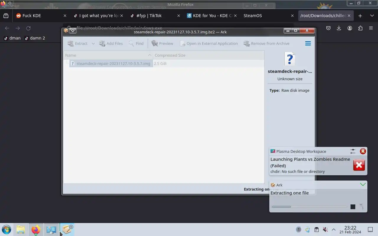378x236 pixels.
Task: Click the Preview toolbar button in Ark
Action: 162,43
